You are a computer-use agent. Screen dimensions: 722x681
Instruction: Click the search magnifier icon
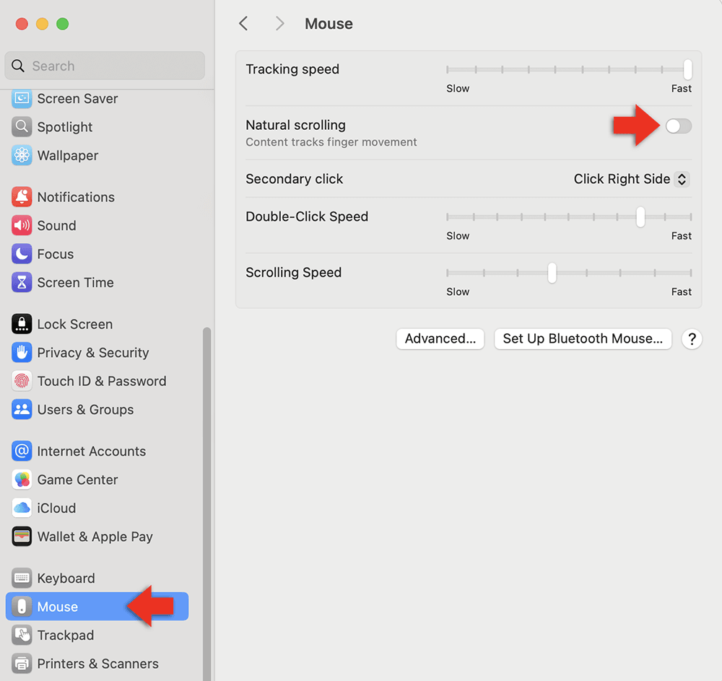point(18,66)
